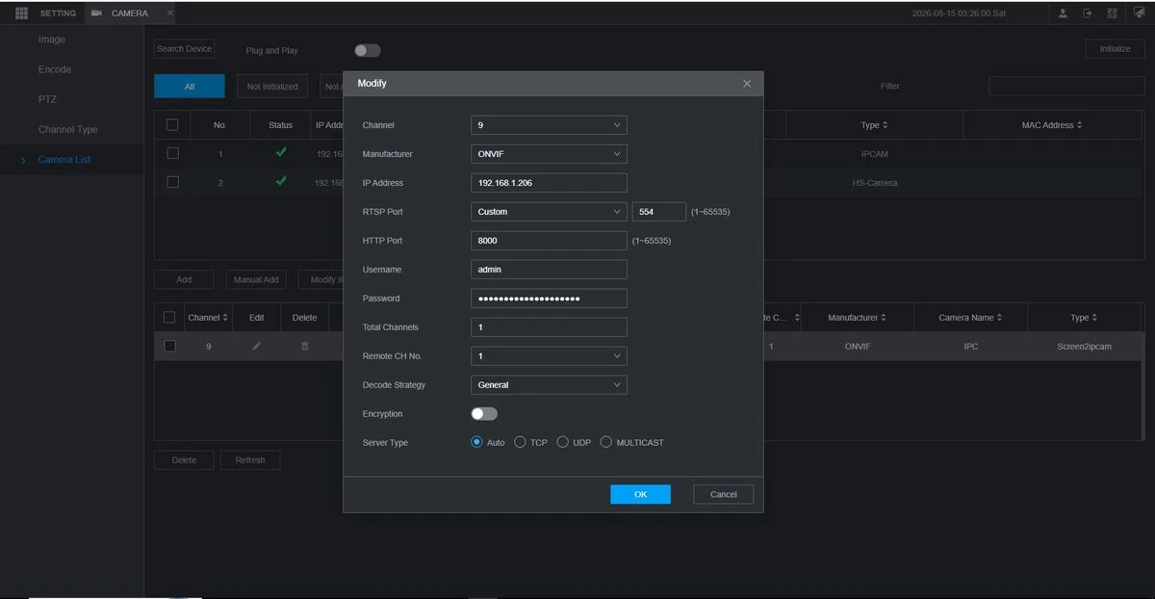
Task: Click the Search Device button
Action: tap(184, 49)
